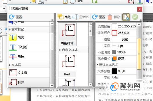Click the left panel 重置 reset button

pyautogui.click(x=15, y=17)
